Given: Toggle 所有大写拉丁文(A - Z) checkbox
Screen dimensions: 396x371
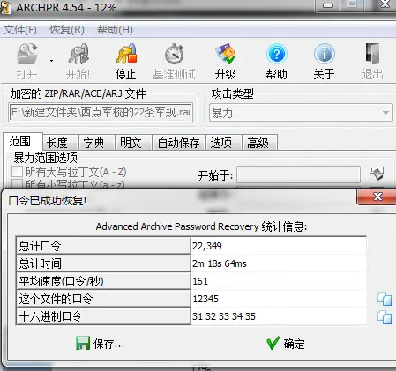Looking at the screenshot, I should [17, 172].
